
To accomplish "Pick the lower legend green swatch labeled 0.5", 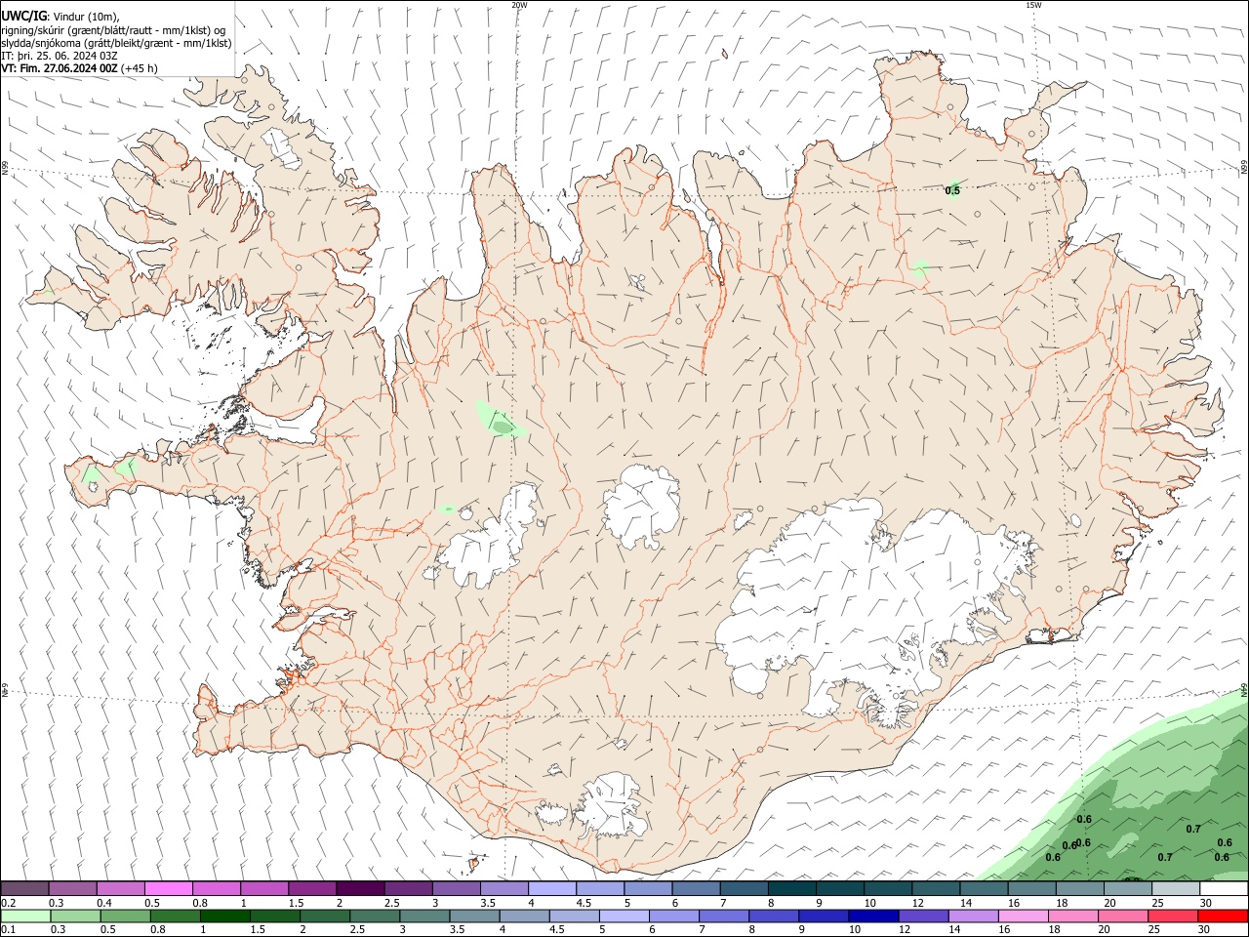I will click(x=126, y=916).
